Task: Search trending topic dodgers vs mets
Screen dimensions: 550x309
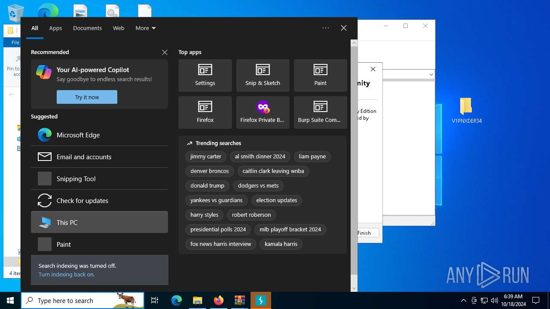Action: point(258,186)
